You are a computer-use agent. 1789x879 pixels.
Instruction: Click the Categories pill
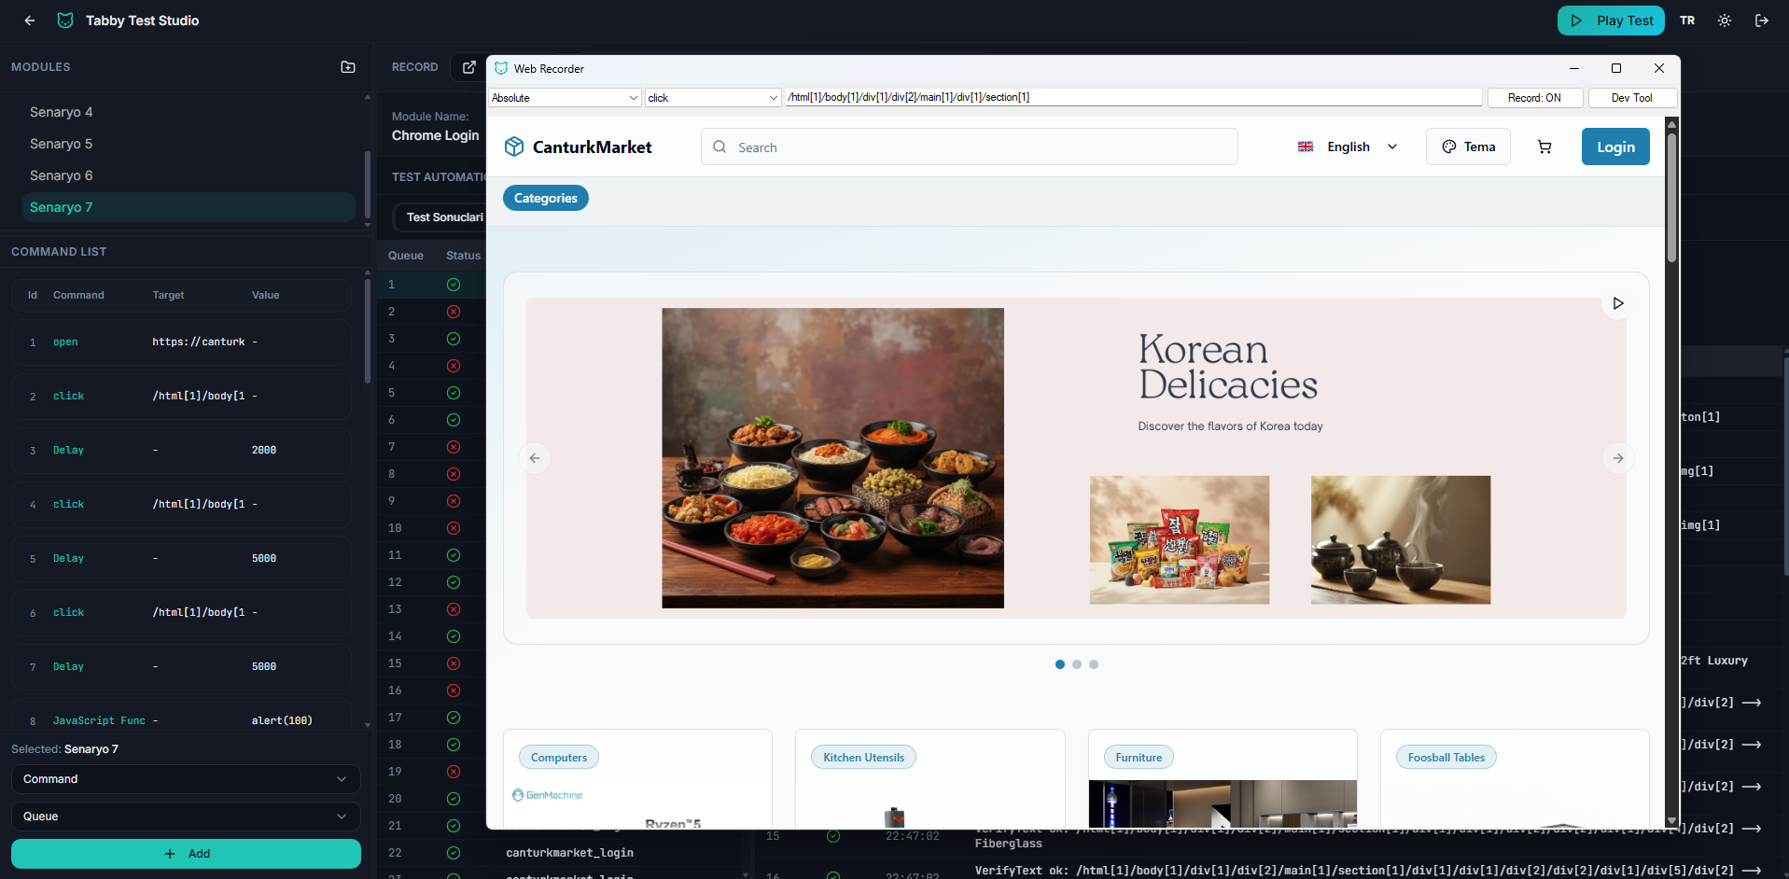pos(546,198)
